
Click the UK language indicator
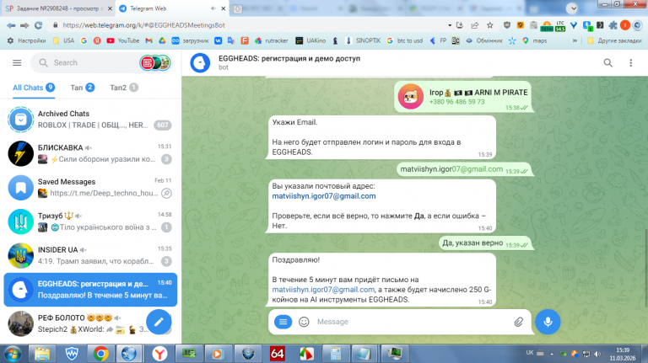530,353
